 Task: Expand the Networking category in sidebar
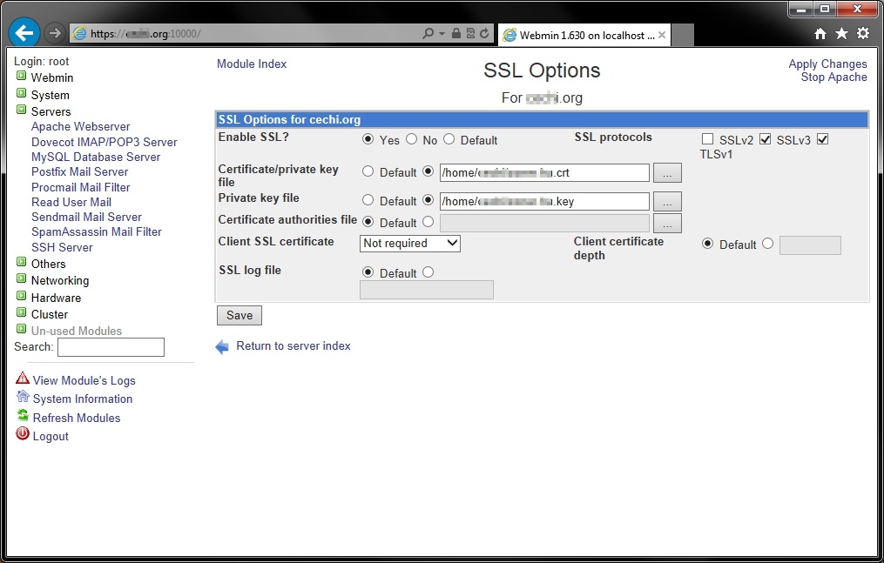click(22, 280)
